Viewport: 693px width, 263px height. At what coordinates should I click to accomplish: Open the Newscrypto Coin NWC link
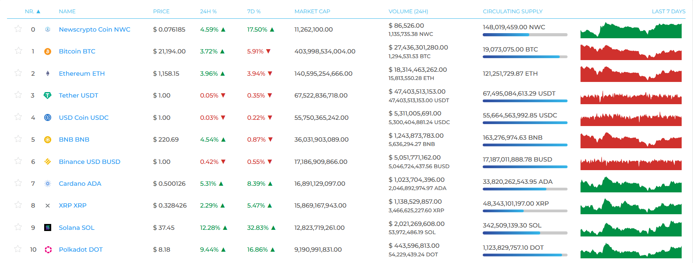coord(95,29)
